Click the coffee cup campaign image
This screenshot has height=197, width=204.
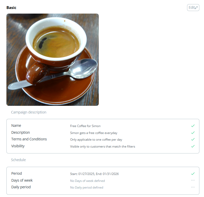coord(53,60)
